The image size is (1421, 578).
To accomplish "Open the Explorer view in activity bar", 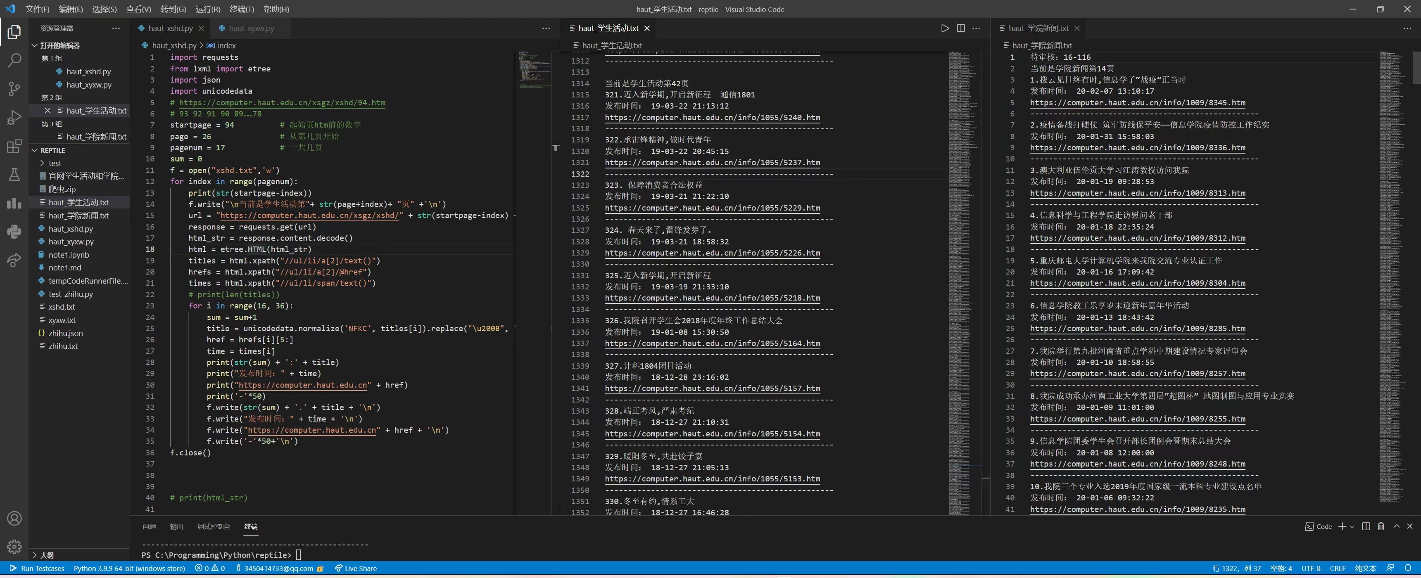I will point(14,32).
